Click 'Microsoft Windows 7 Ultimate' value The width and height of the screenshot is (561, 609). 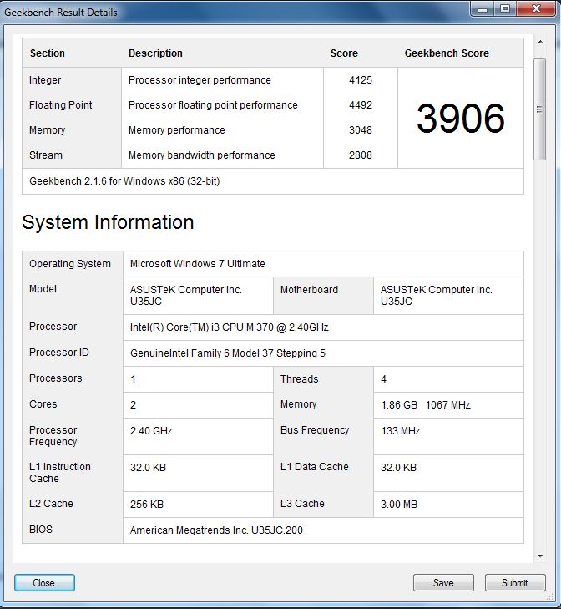click(197, 264)
